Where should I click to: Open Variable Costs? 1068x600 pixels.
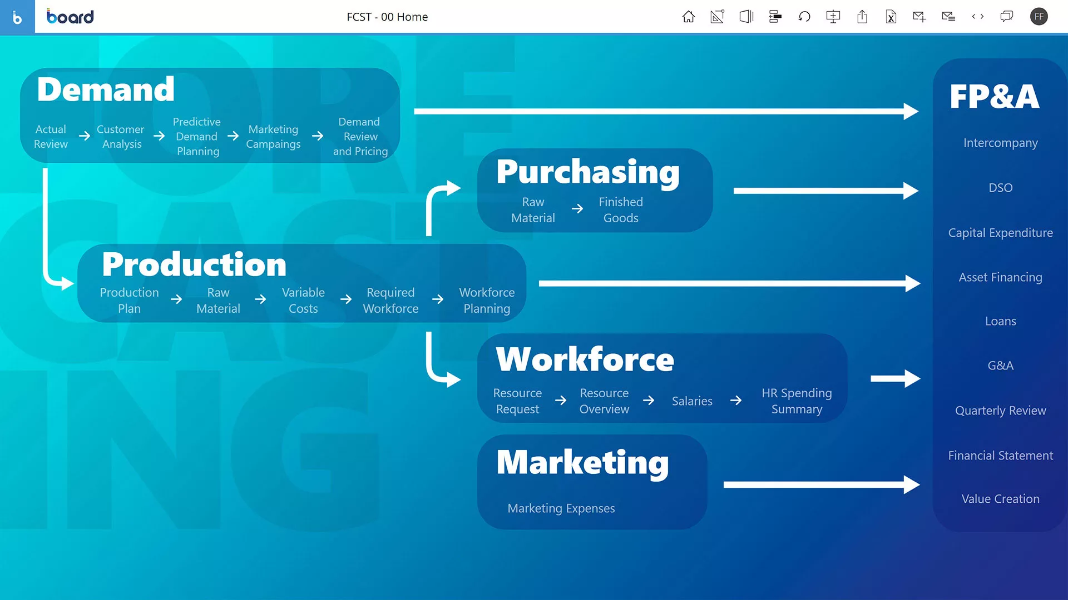303,301
